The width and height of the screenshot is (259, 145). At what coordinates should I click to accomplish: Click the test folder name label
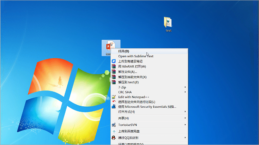169,30
